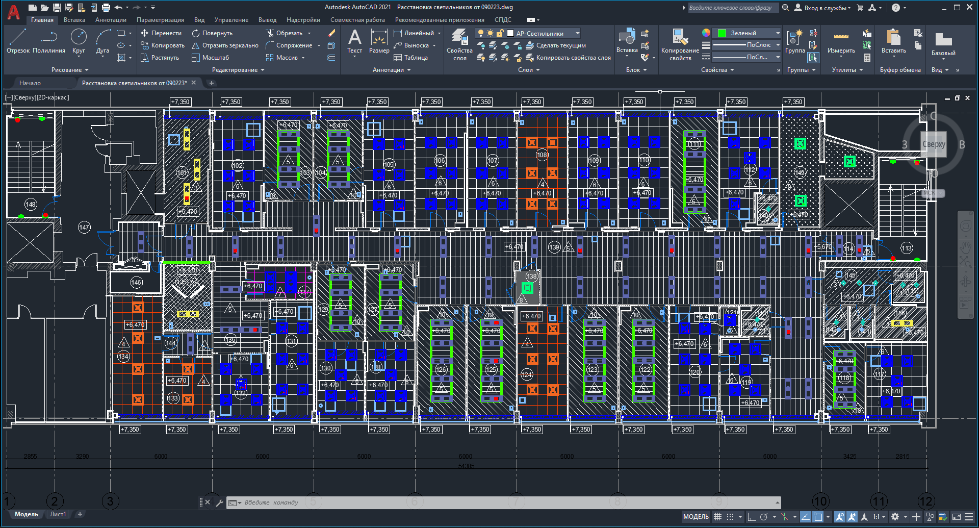Select the Отрезок line tool

pyautogui.click(x=18, y=41)
